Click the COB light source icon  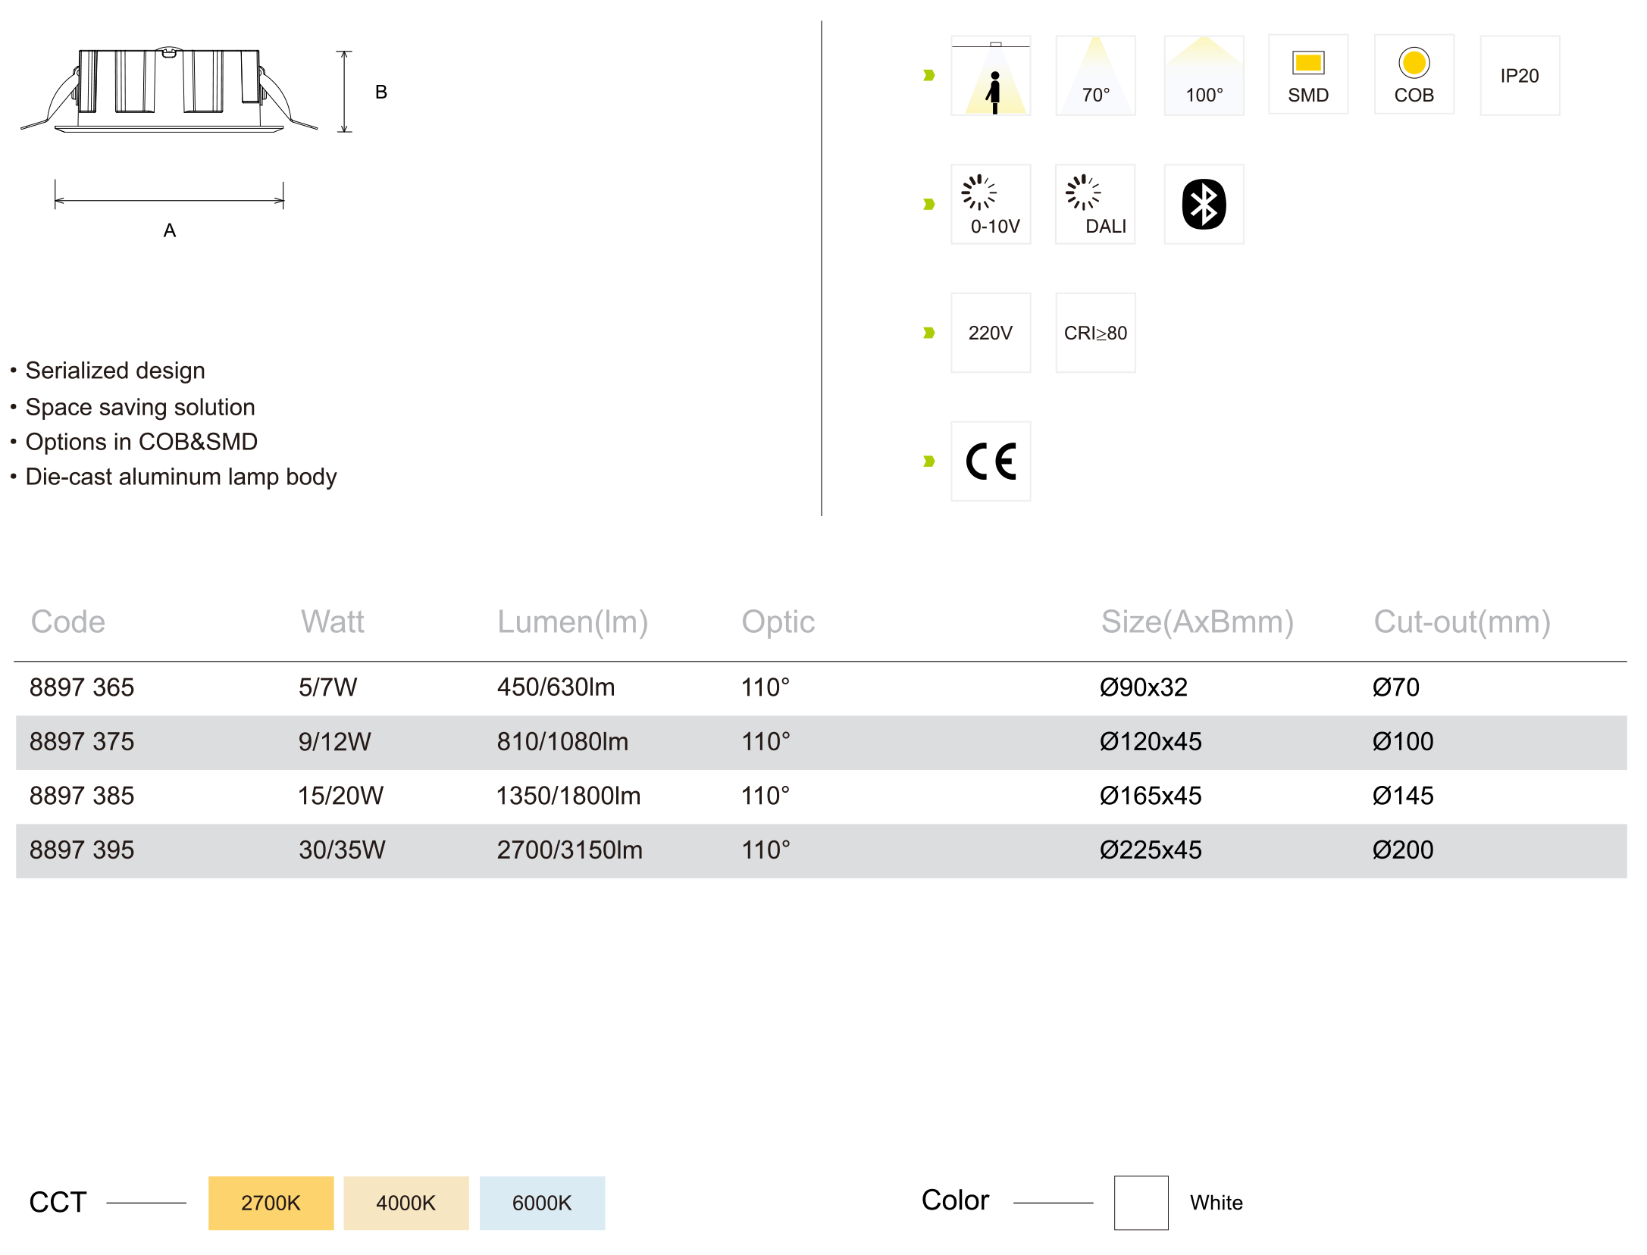[x=1414, y=74]
